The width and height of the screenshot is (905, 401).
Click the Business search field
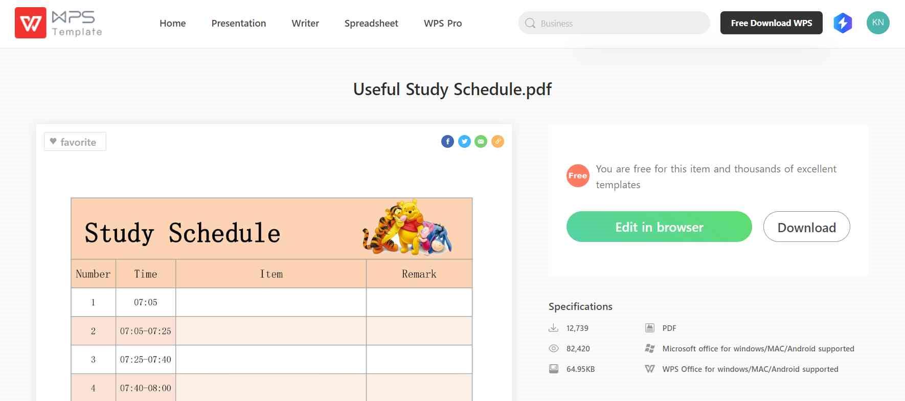coord(614,23)
